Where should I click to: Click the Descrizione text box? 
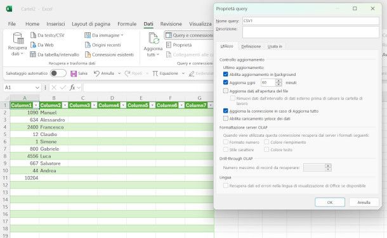pos(310,32)
